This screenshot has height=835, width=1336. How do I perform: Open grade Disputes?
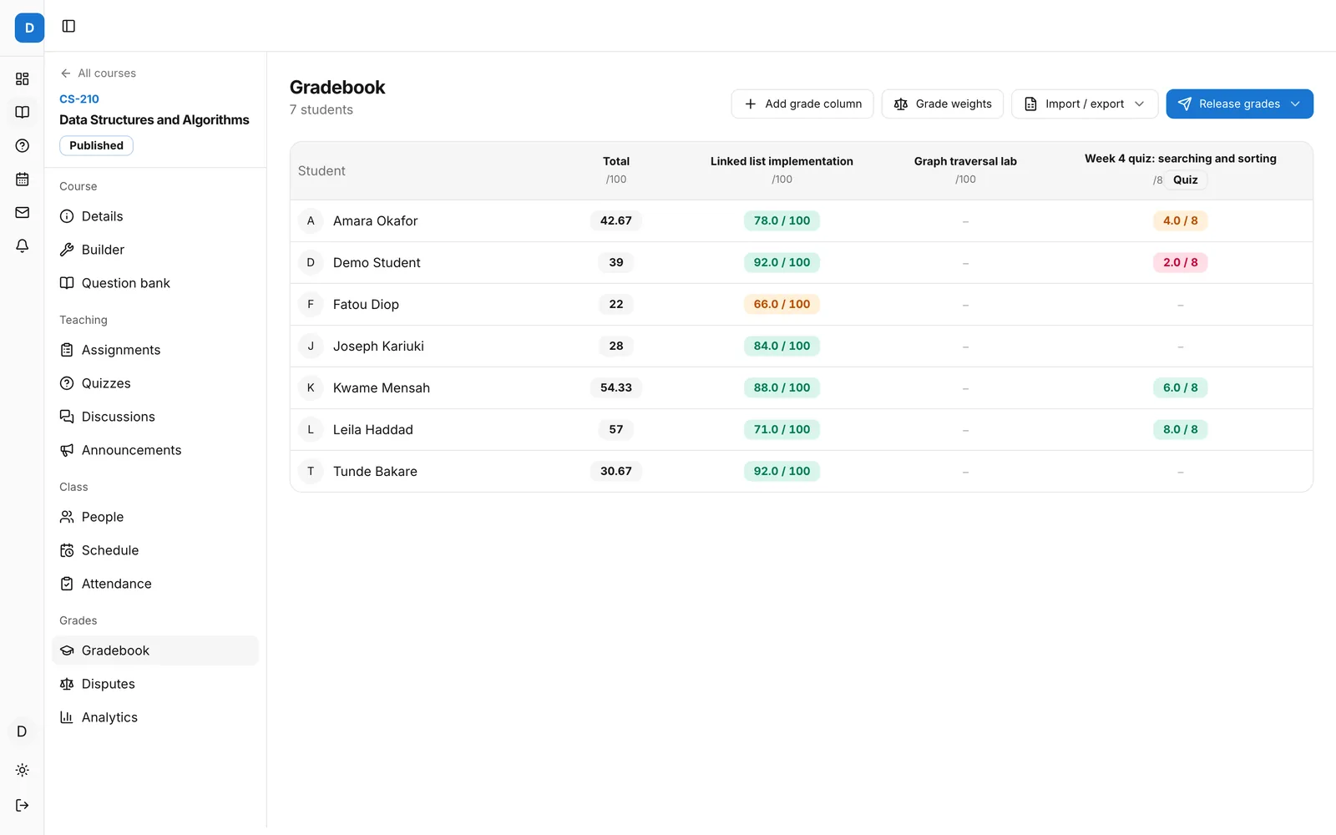click(x=155, y=684)
